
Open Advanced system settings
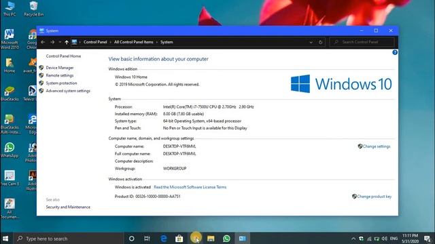click(x=68, y=91)
